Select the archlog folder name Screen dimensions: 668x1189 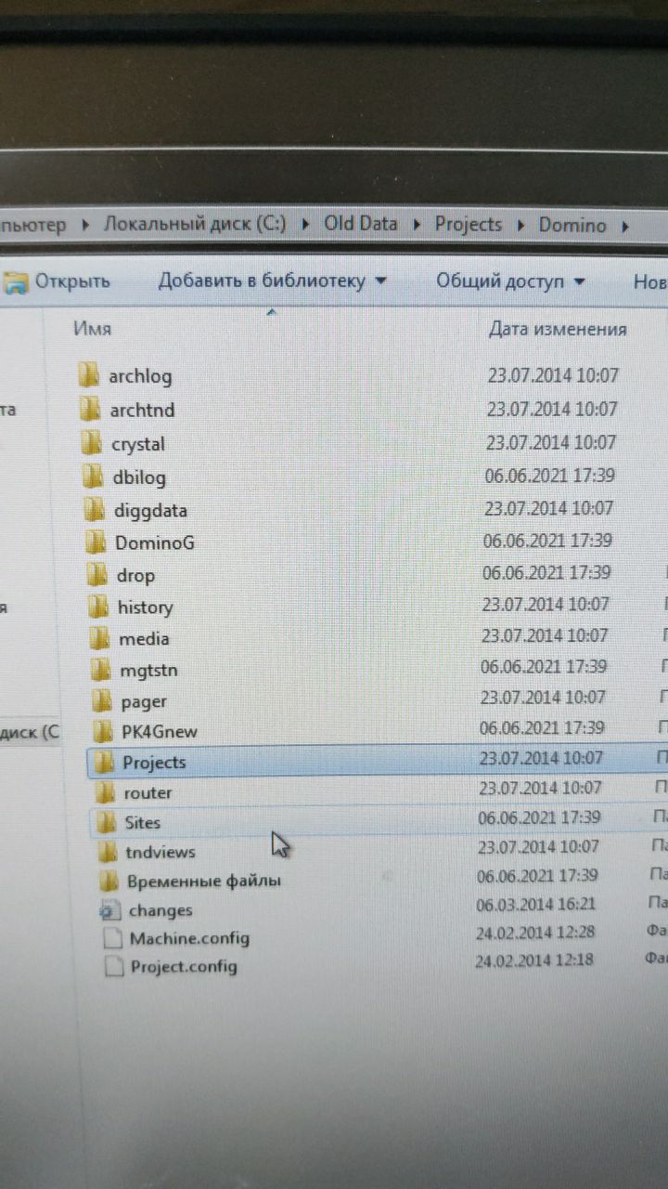[x=140, y=376]
